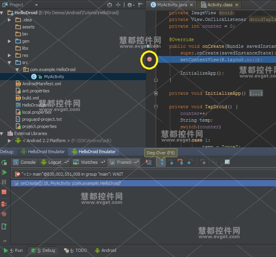
Task: Minimize the Frames tab using its pin icon
Action: pyautogui.click(x=136, y=162)
